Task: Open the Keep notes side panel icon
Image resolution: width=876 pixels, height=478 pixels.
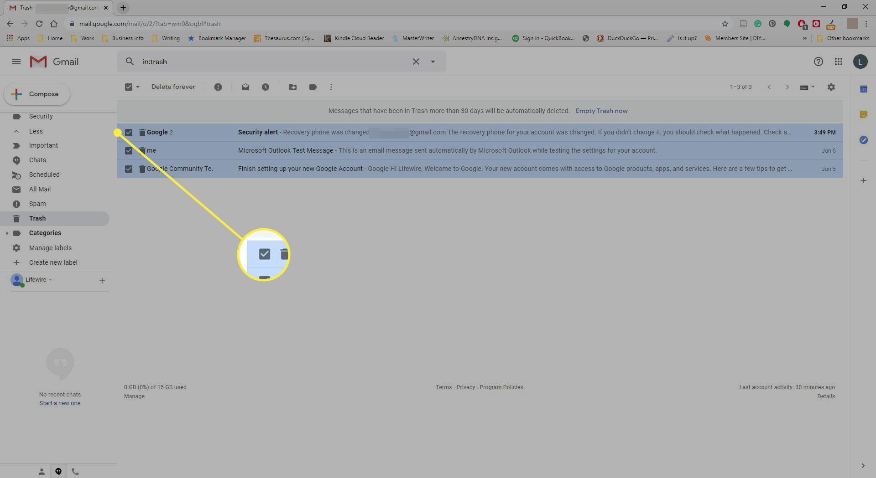Action: 864,114
